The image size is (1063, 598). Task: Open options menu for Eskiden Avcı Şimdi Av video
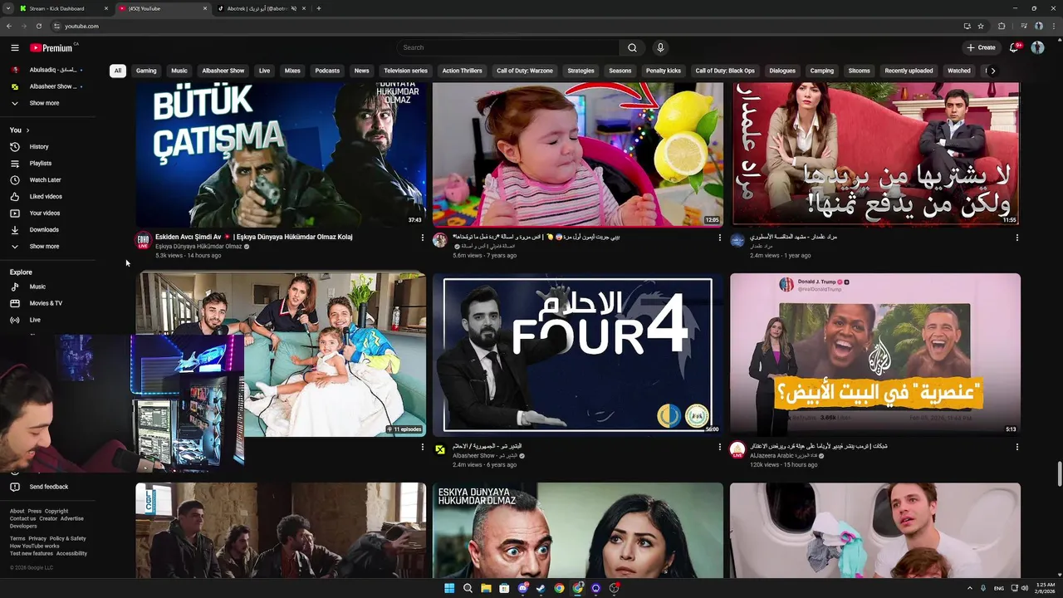tap(423, 238)
